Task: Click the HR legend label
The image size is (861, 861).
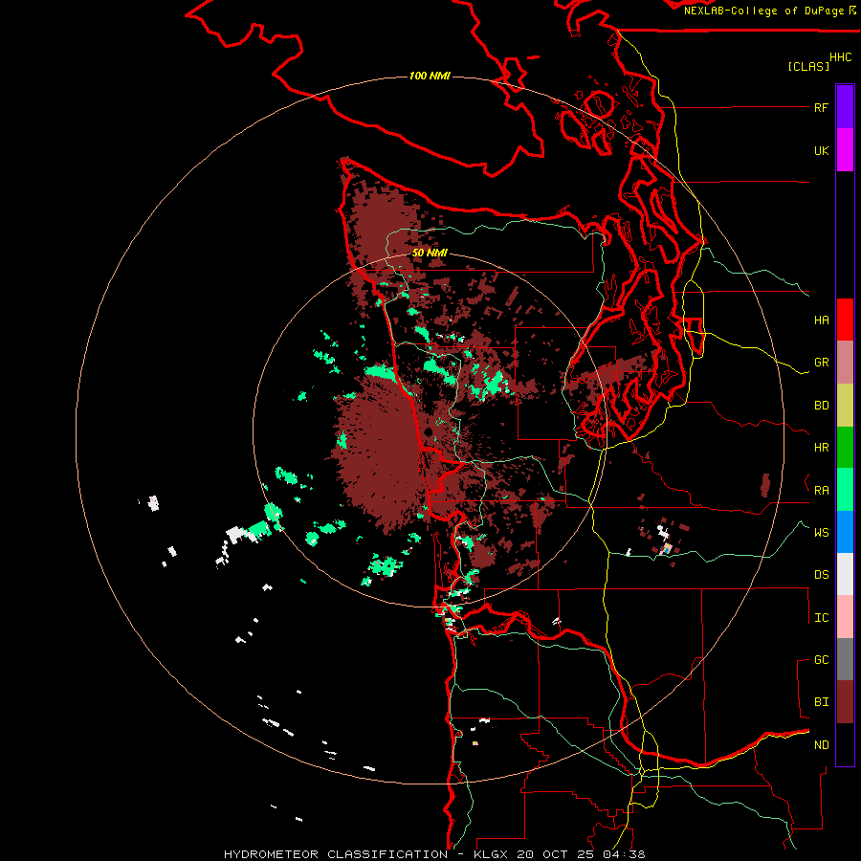Action: [821, 448]
